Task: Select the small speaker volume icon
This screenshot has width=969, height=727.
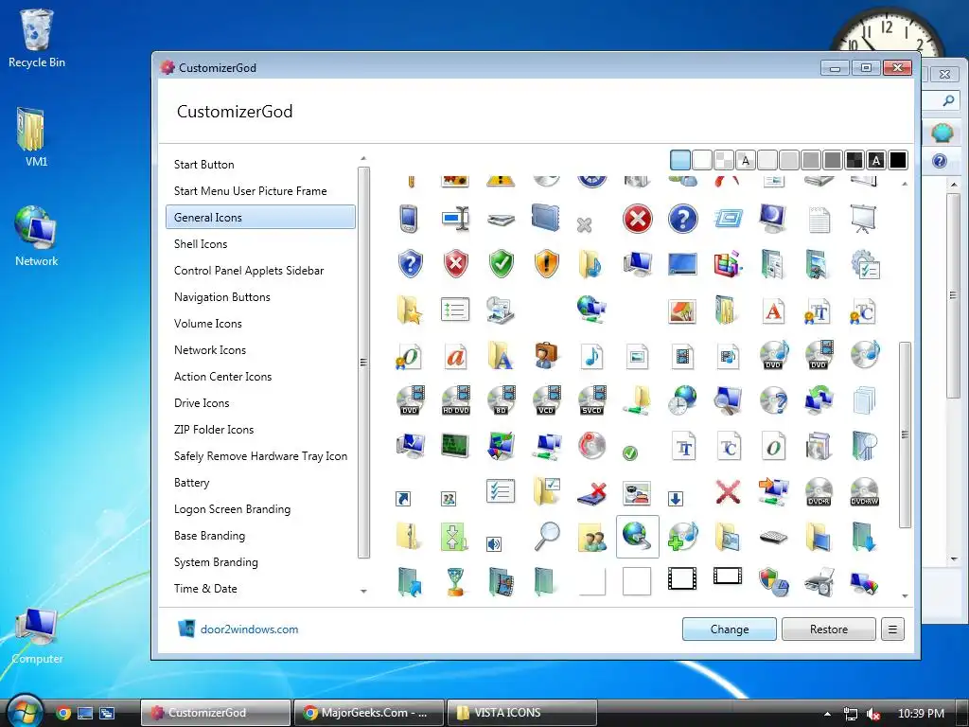Action: click(494, 544)
